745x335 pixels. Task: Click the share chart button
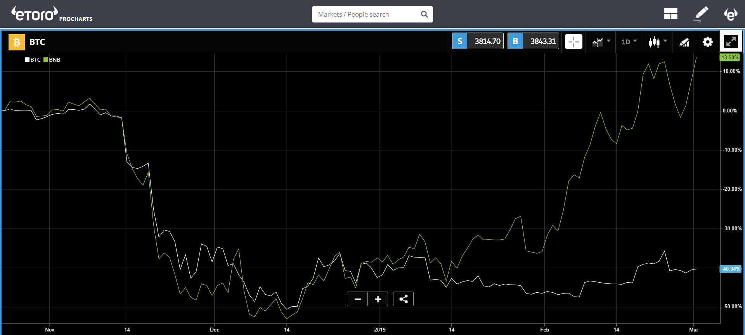pyautogui.click(x=403, y=299)
